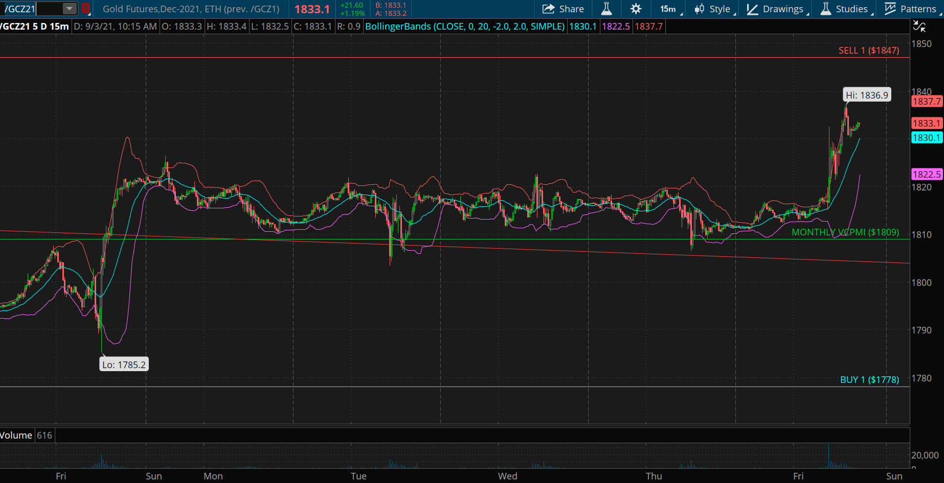Click the volume value 616
This screenshot has width=944, height=483.
44,435
